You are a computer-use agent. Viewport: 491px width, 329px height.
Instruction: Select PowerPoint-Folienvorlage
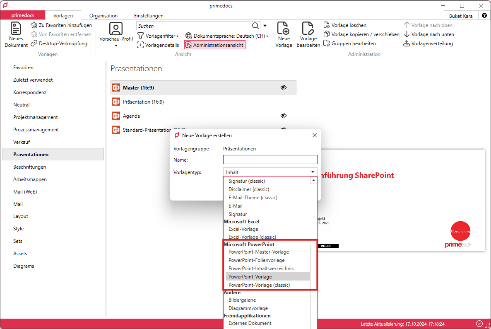pos(256,260)
